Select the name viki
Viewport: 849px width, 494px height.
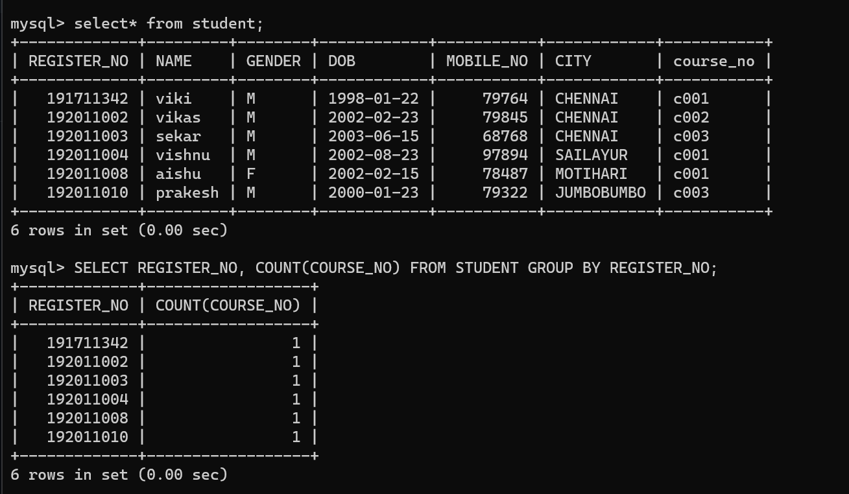[x=174, y=99]
